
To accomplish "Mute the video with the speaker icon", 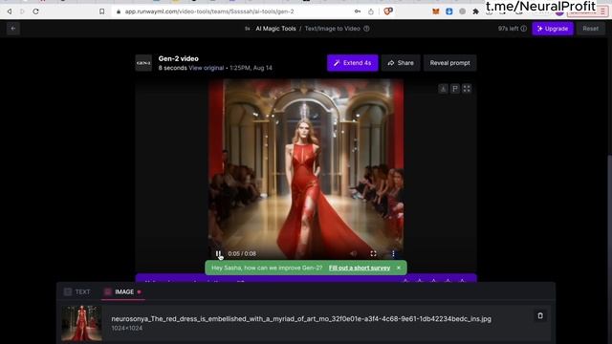I will coord(353,253).
